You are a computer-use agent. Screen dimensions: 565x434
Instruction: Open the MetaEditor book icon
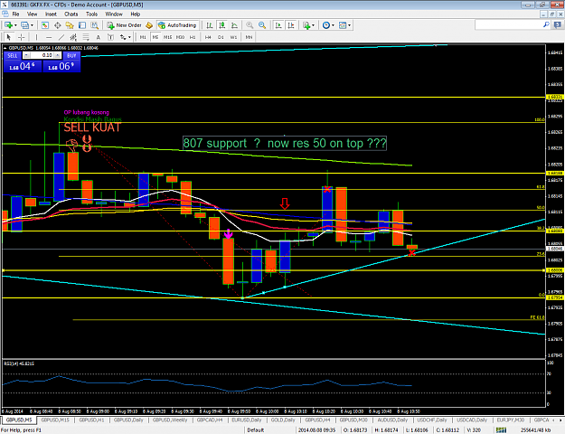coord(149,25)
